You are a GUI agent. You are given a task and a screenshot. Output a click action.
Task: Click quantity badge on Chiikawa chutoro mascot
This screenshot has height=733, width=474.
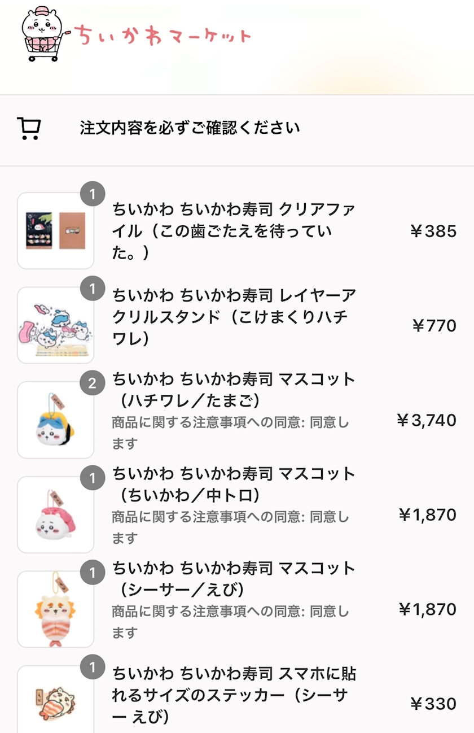pyautogui.click(x=93, y=479)
